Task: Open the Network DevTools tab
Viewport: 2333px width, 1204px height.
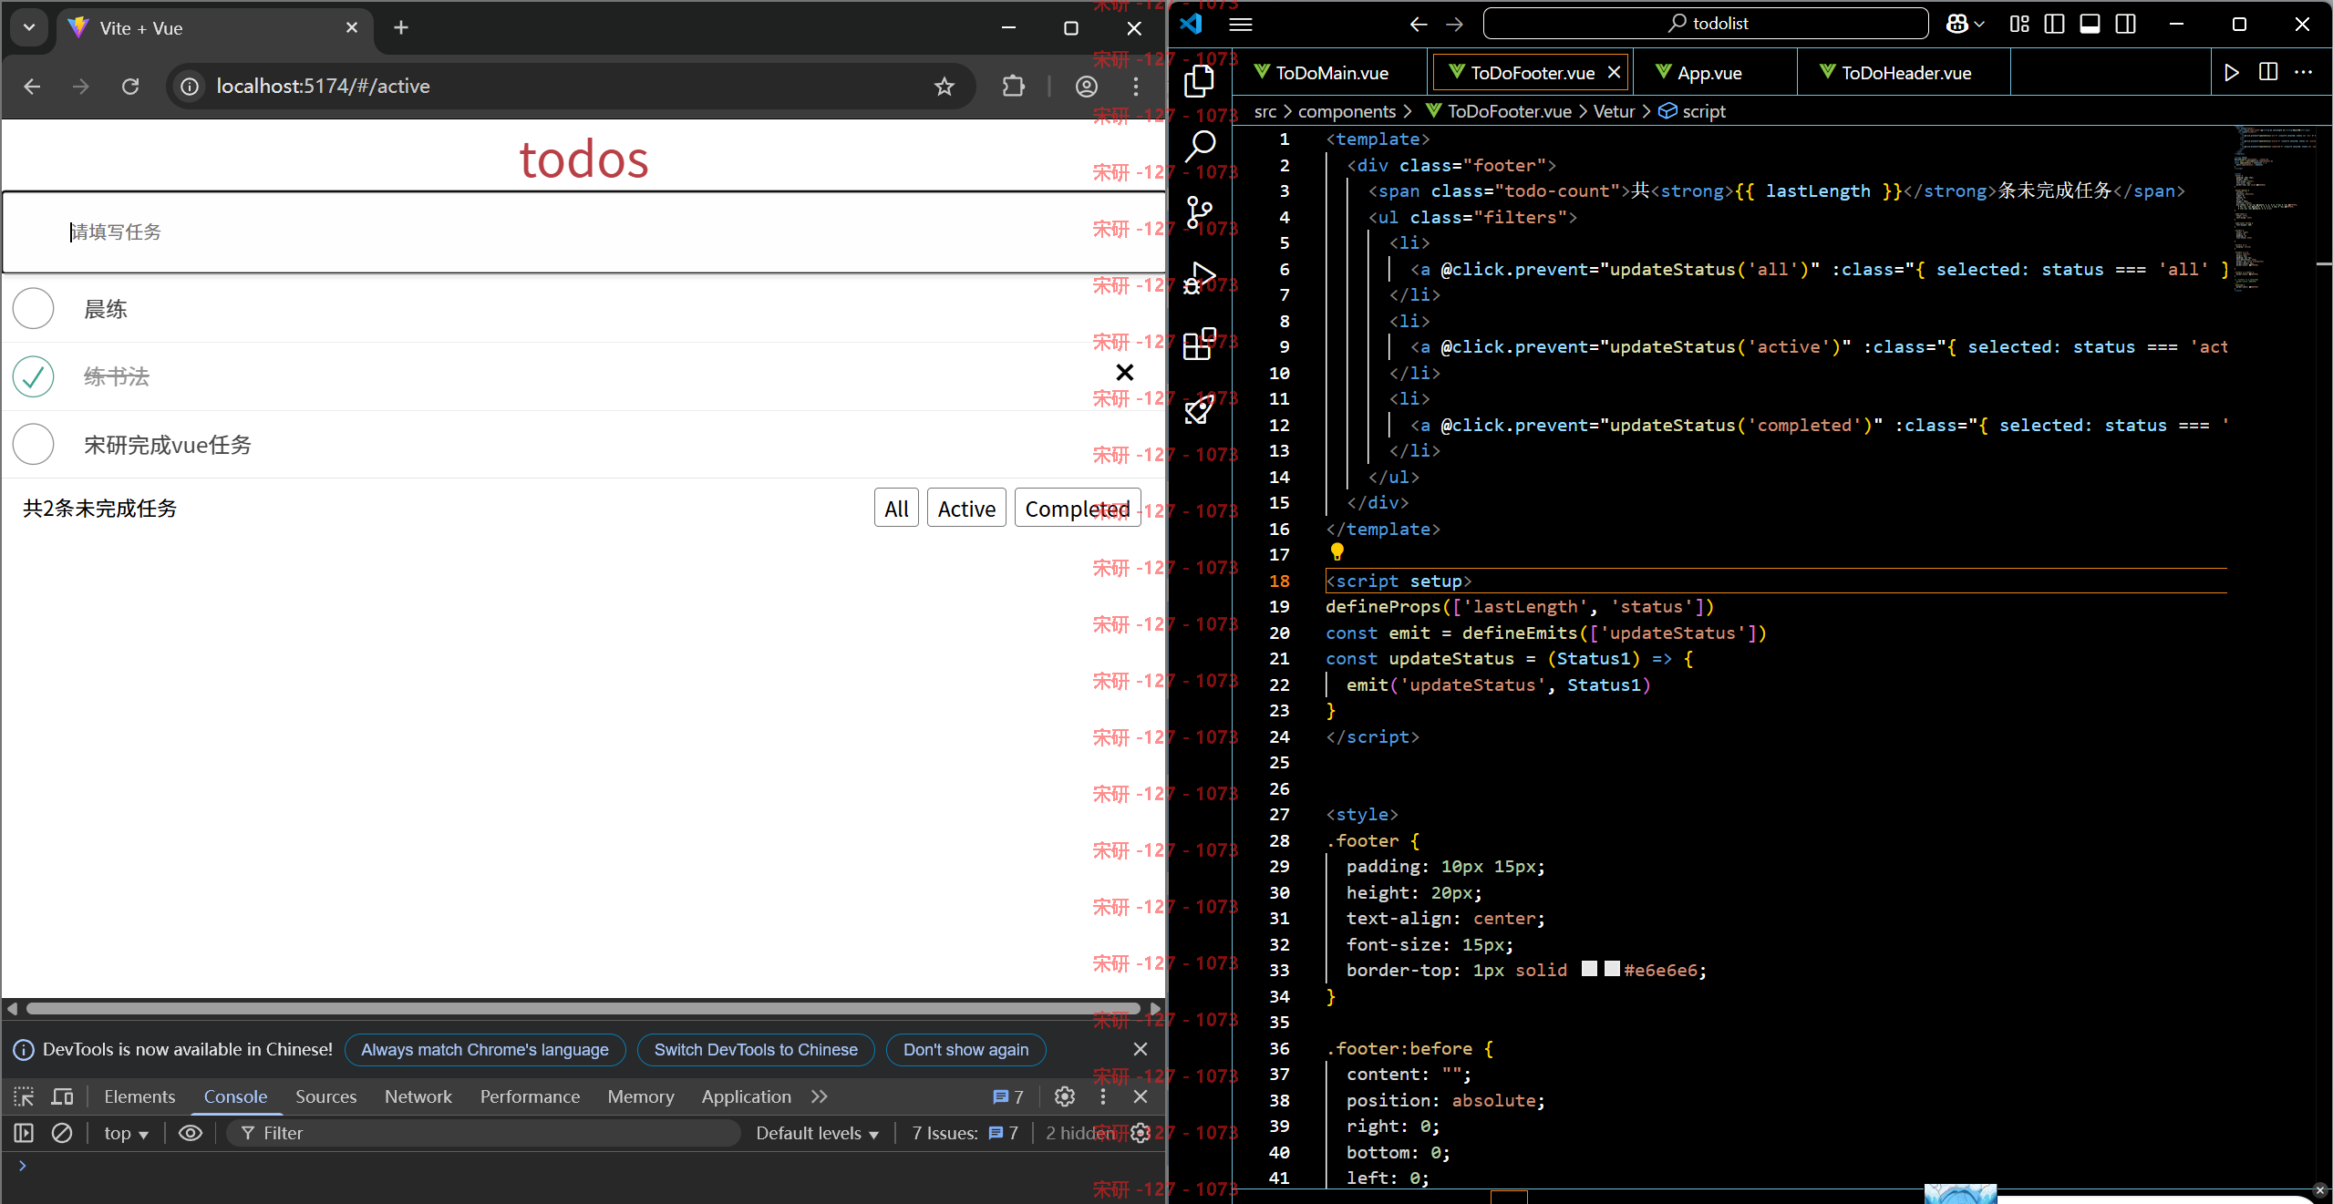Action: tap(418, 1096)
